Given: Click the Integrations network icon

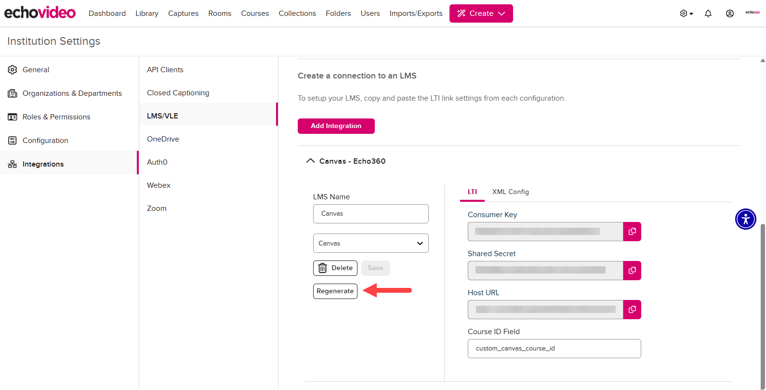Looking at the screenshot, I should (x=13, y=164).
